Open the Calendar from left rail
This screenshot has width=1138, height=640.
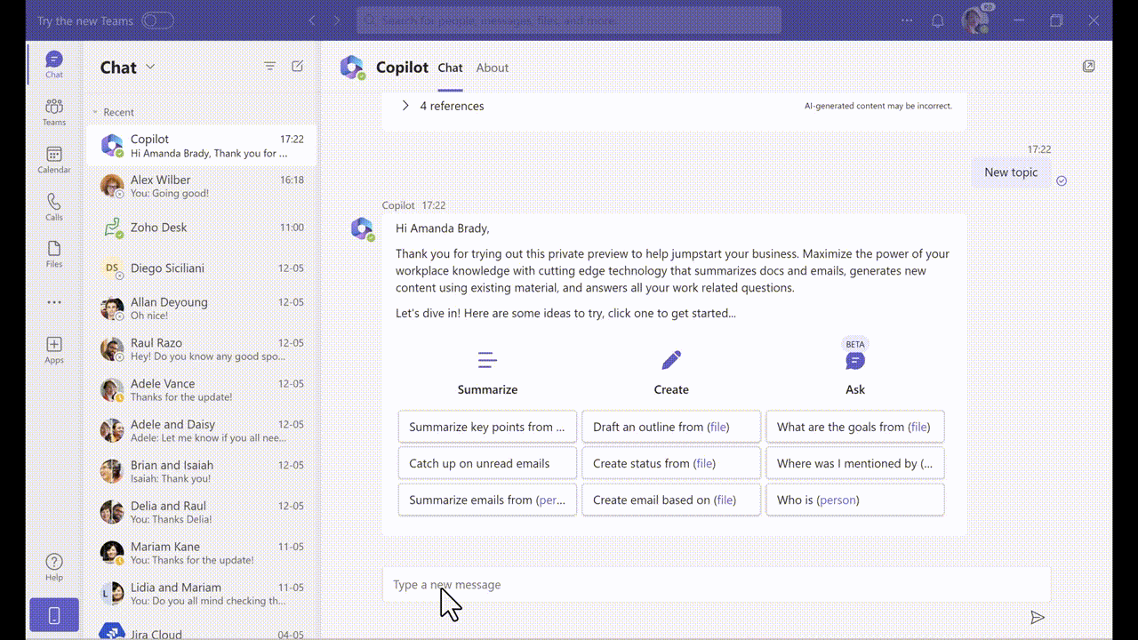coord(54,159)
